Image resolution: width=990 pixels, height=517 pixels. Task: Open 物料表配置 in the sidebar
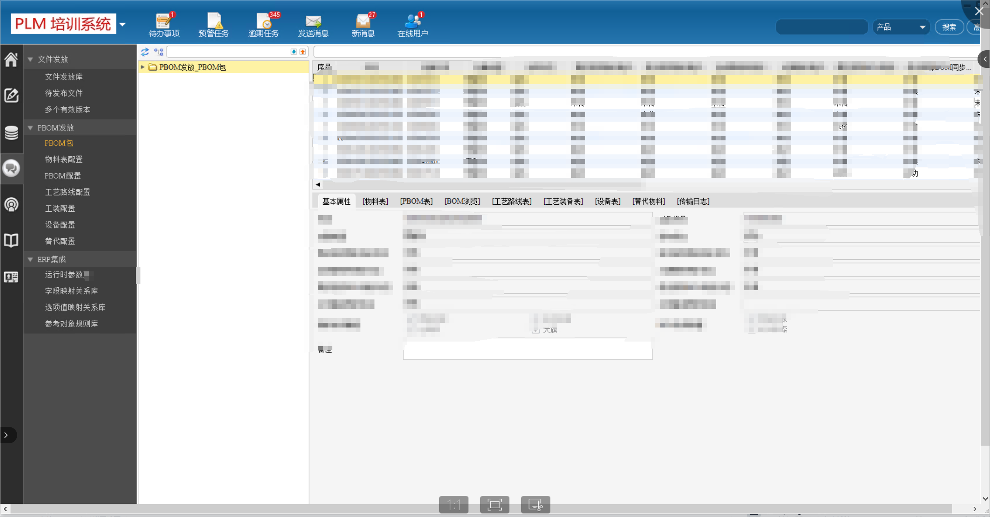click(x=64, y=159)
